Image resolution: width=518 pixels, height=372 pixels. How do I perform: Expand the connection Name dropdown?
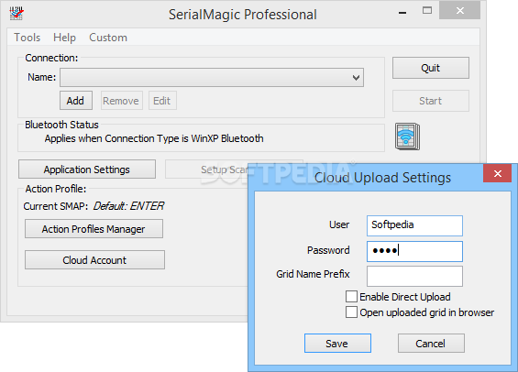point(212,78)
